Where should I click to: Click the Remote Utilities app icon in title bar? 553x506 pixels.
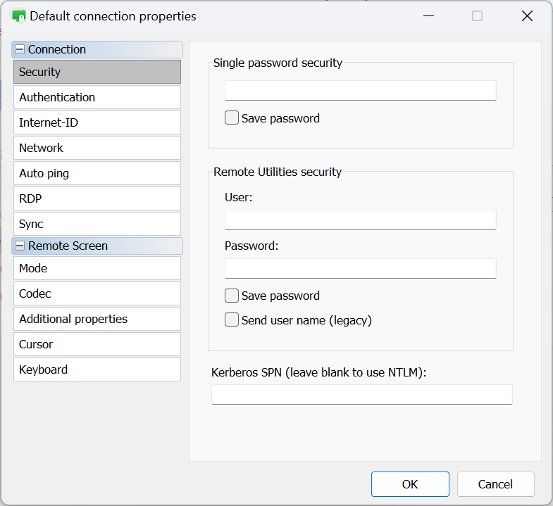point(19,16)
